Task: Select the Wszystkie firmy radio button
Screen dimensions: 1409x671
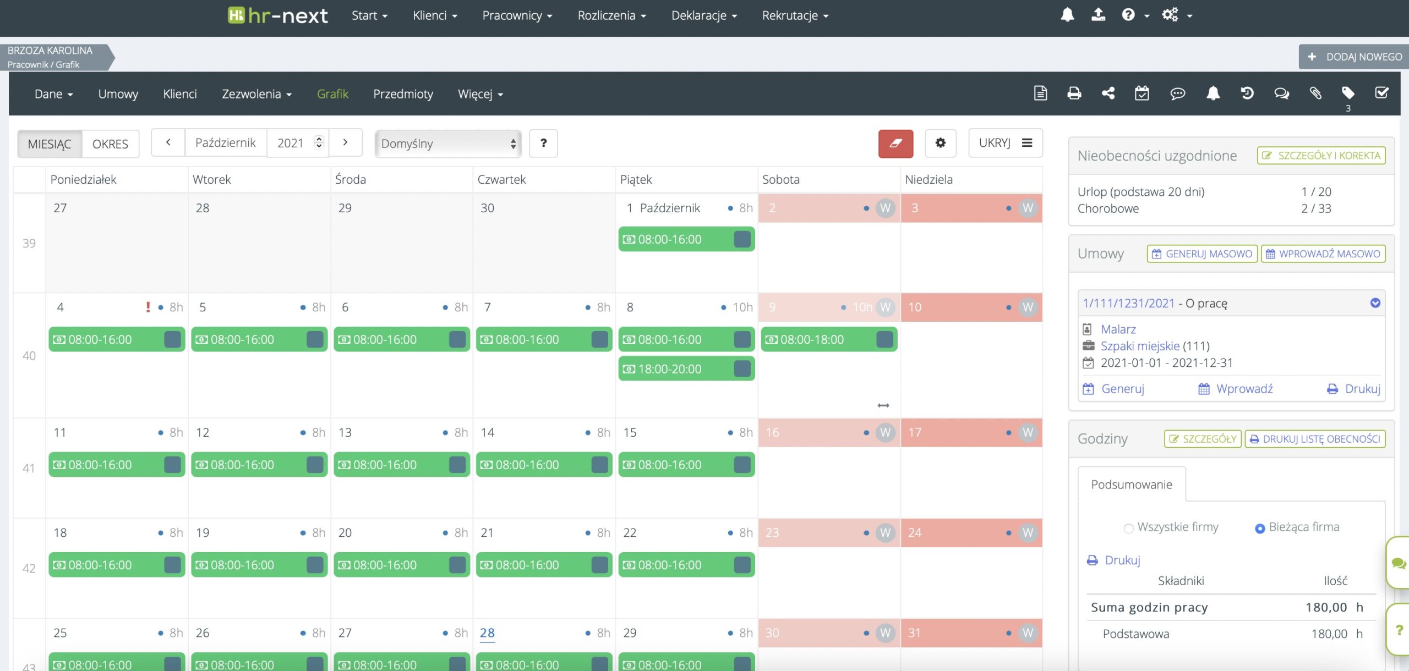Action: tap(1128, 528)
